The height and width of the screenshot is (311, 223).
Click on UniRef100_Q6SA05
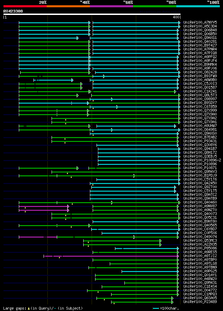point(200,298)
